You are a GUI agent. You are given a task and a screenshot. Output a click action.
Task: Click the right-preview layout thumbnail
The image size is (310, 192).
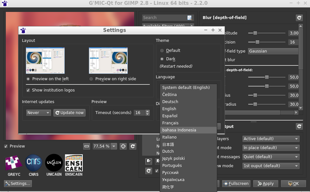[108, 60]
